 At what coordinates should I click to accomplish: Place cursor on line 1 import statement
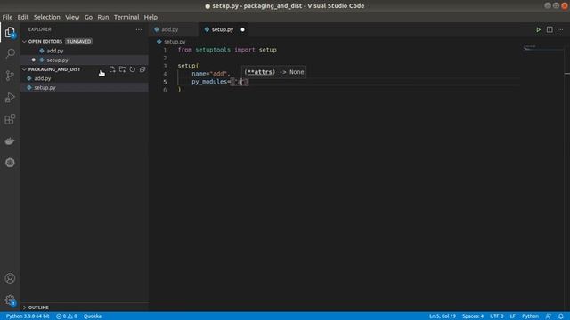[x=227, y=50]
